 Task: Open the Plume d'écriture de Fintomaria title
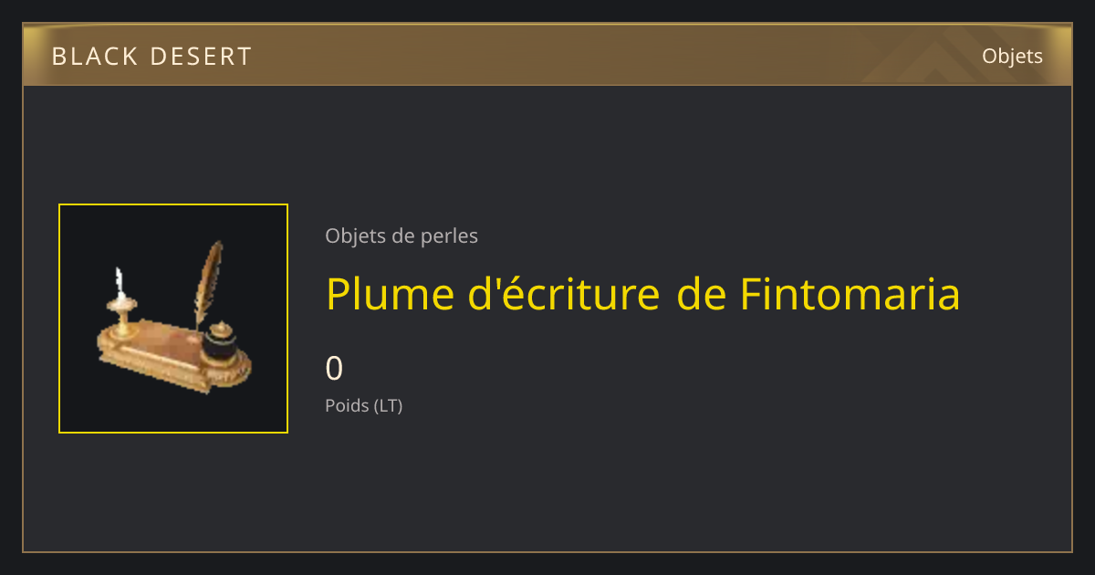click(x=643, y=294)
